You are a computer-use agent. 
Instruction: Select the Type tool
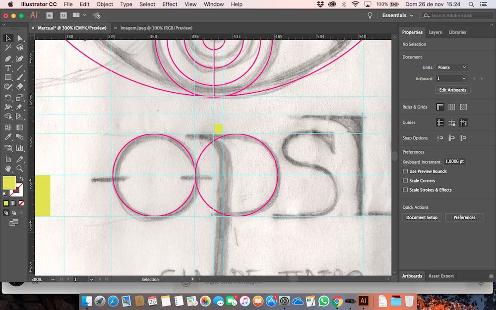[x=8, y=68]
